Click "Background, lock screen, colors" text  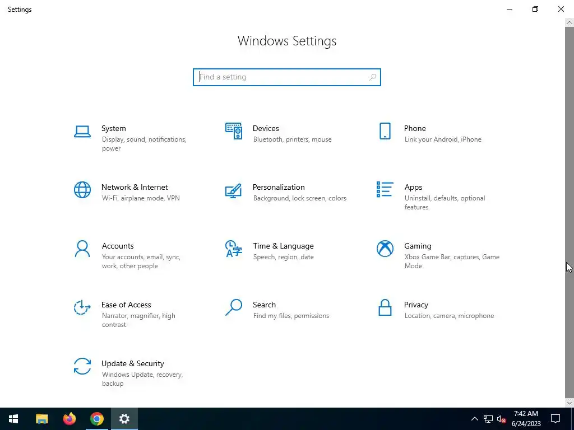click(299, 198)
